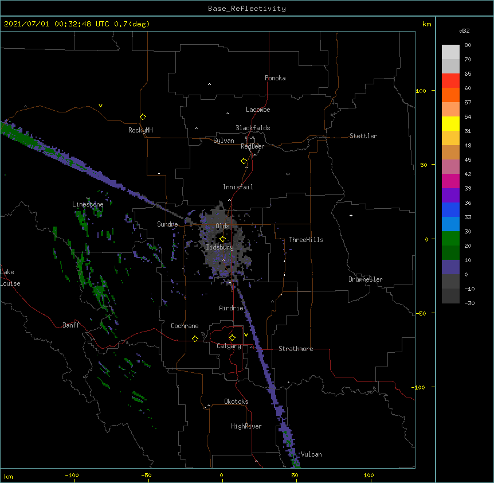Click the dBZ legend heading

[x=464, y=31]
